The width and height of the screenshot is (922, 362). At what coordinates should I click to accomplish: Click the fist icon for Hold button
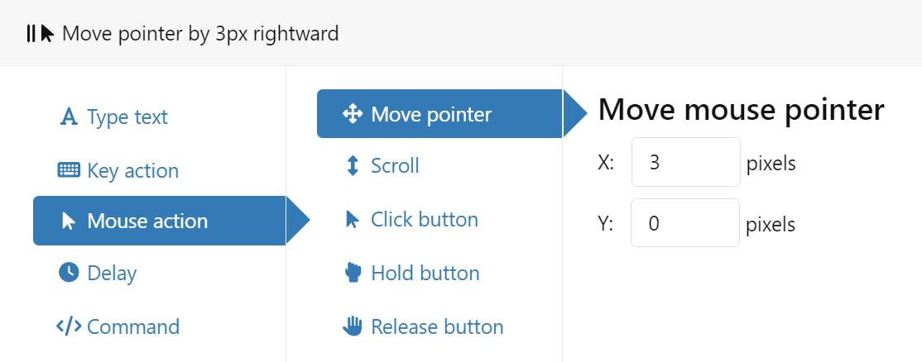click(353, 273)
